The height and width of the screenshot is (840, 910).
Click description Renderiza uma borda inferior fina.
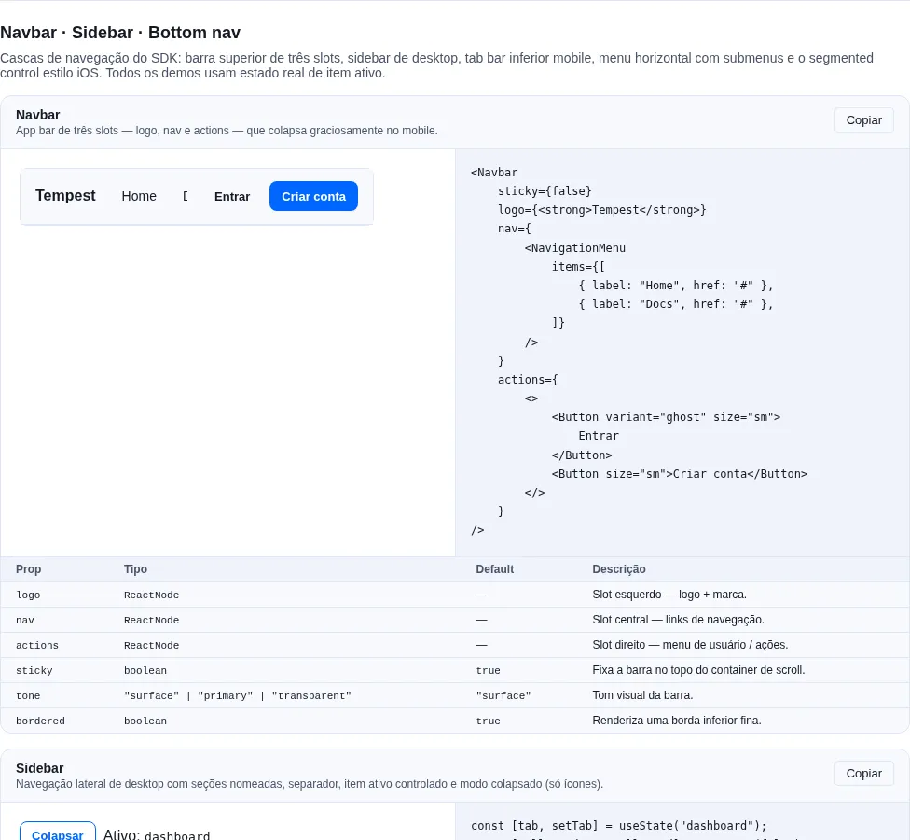tap(677, 721)
